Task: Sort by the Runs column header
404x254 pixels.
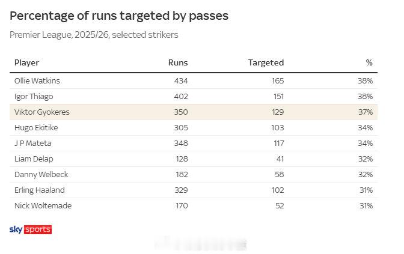Action: [178, 62]
